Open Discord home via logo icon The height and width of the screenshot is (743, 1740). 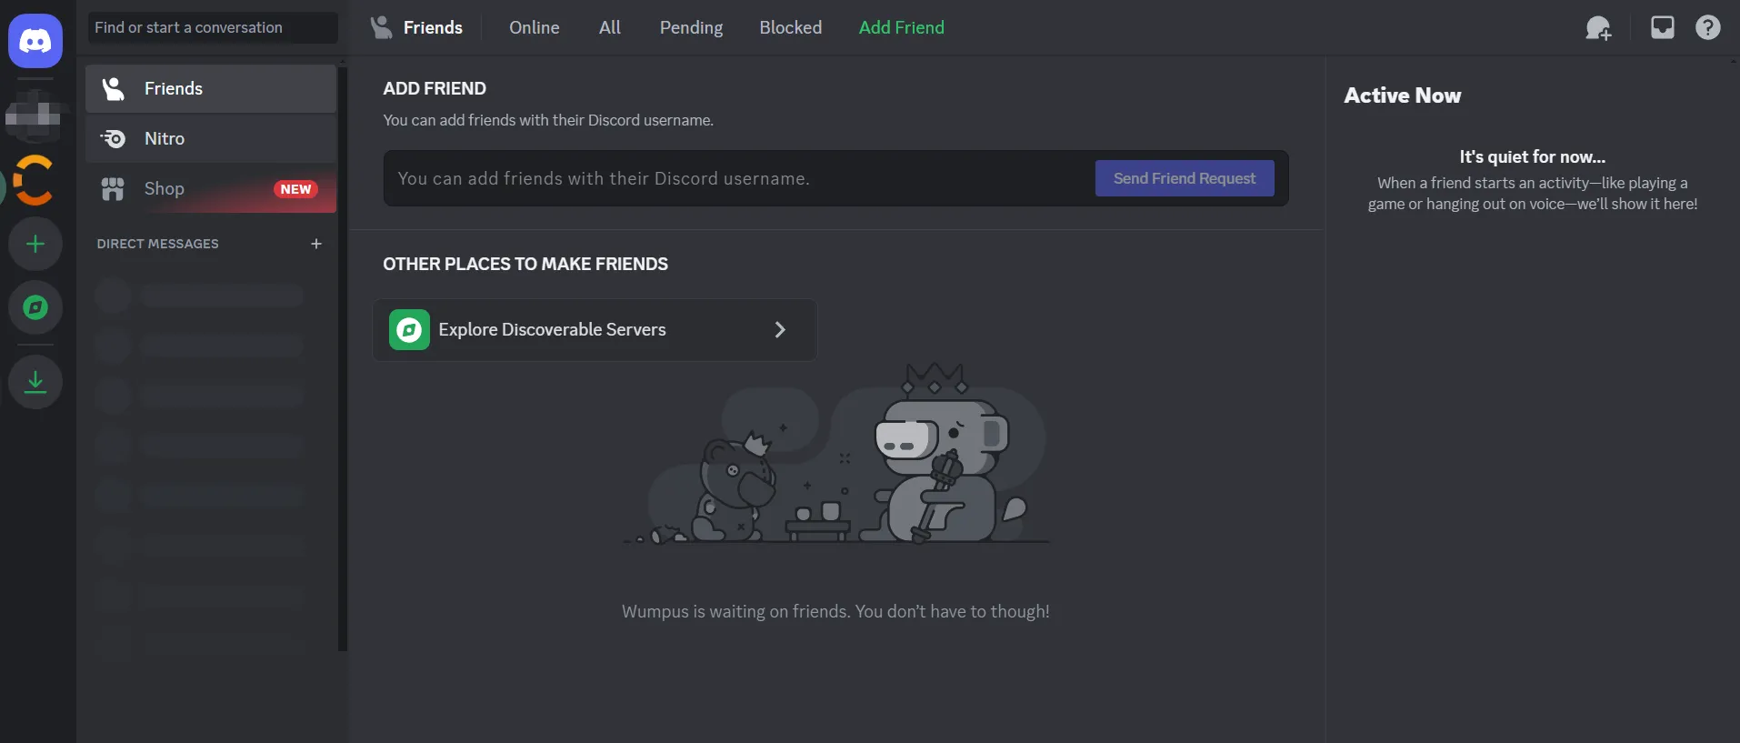[35, 41]
